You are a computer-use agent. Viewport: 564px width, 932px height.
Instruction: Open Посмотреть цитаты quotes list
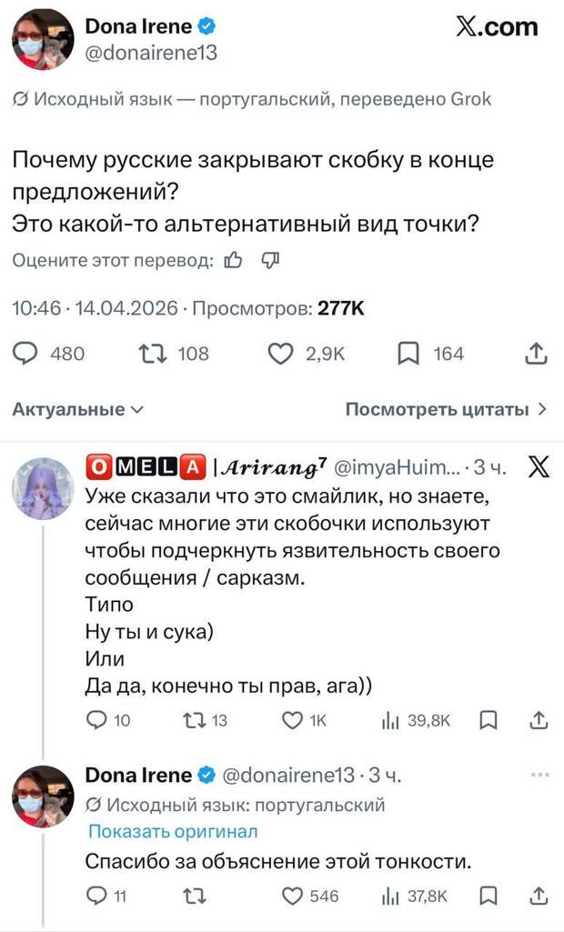click(446, 409)
